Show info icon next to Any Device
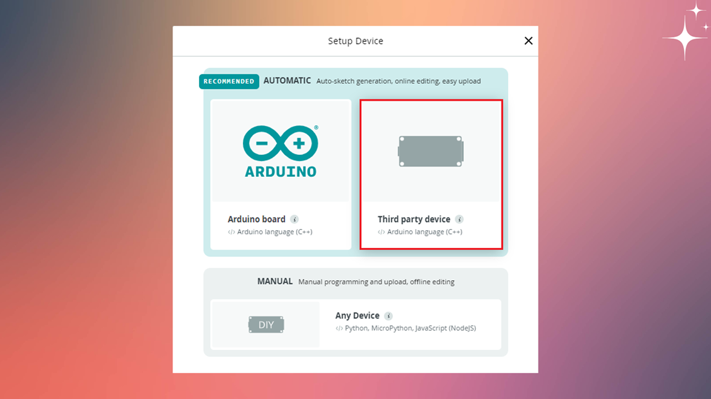 click(x=388, y=316)
